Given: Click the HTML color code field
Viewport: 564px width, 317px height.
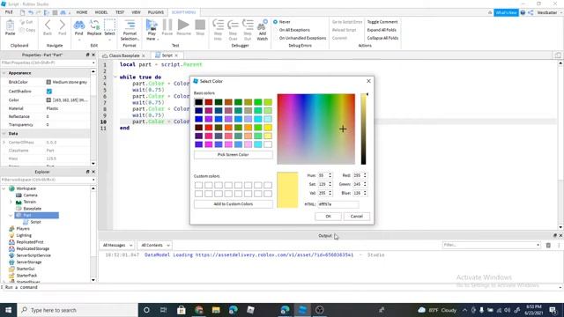Looking at the screenshot, I should (x=338, y=204).
